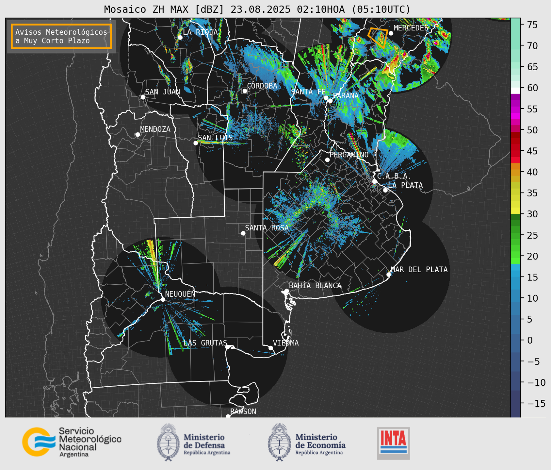This screenshot has width=551, height=470.
Task: Click the RAWSON label
Action: tap(243, 411)
